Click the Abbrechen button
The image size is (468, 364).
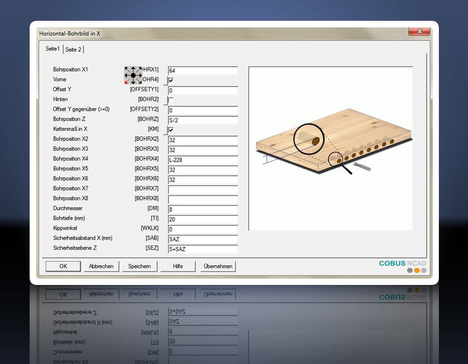101,266
